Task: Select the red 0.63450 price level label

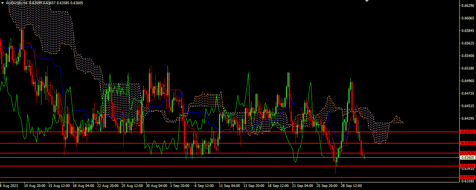Action: (467, 166)
